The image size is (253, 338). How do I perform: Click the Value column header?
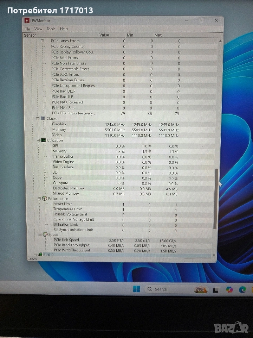(104, 35)
